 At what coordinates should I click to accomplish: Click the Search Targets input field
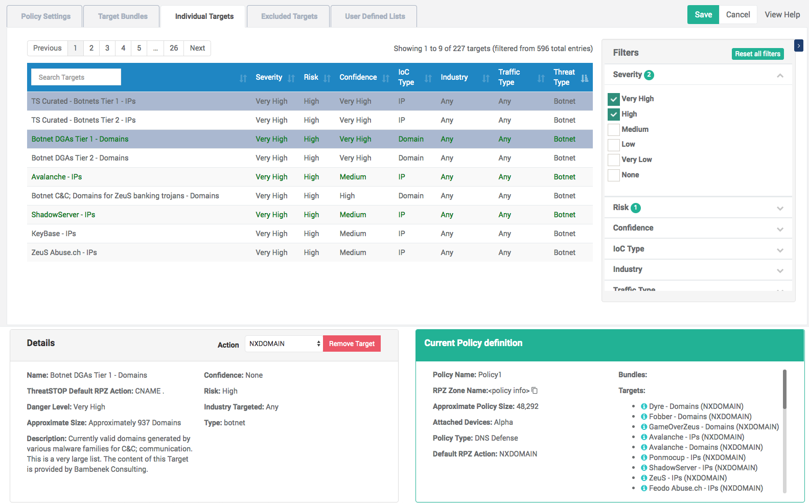coord(76,77)
